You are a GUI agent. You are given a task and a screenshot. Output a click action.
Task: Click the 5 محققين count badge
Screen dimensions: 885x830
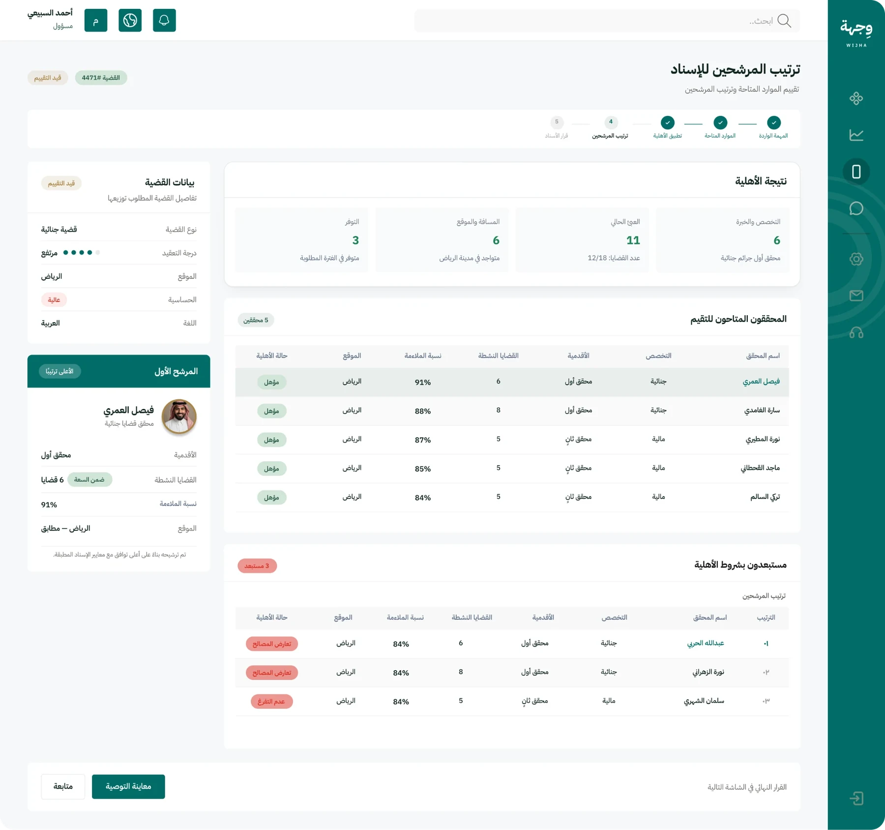(256, 320)
